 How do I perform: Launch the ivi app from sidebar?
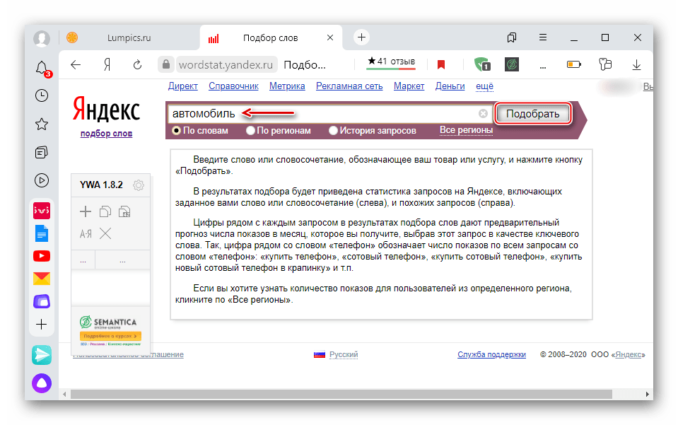(42, 211)
